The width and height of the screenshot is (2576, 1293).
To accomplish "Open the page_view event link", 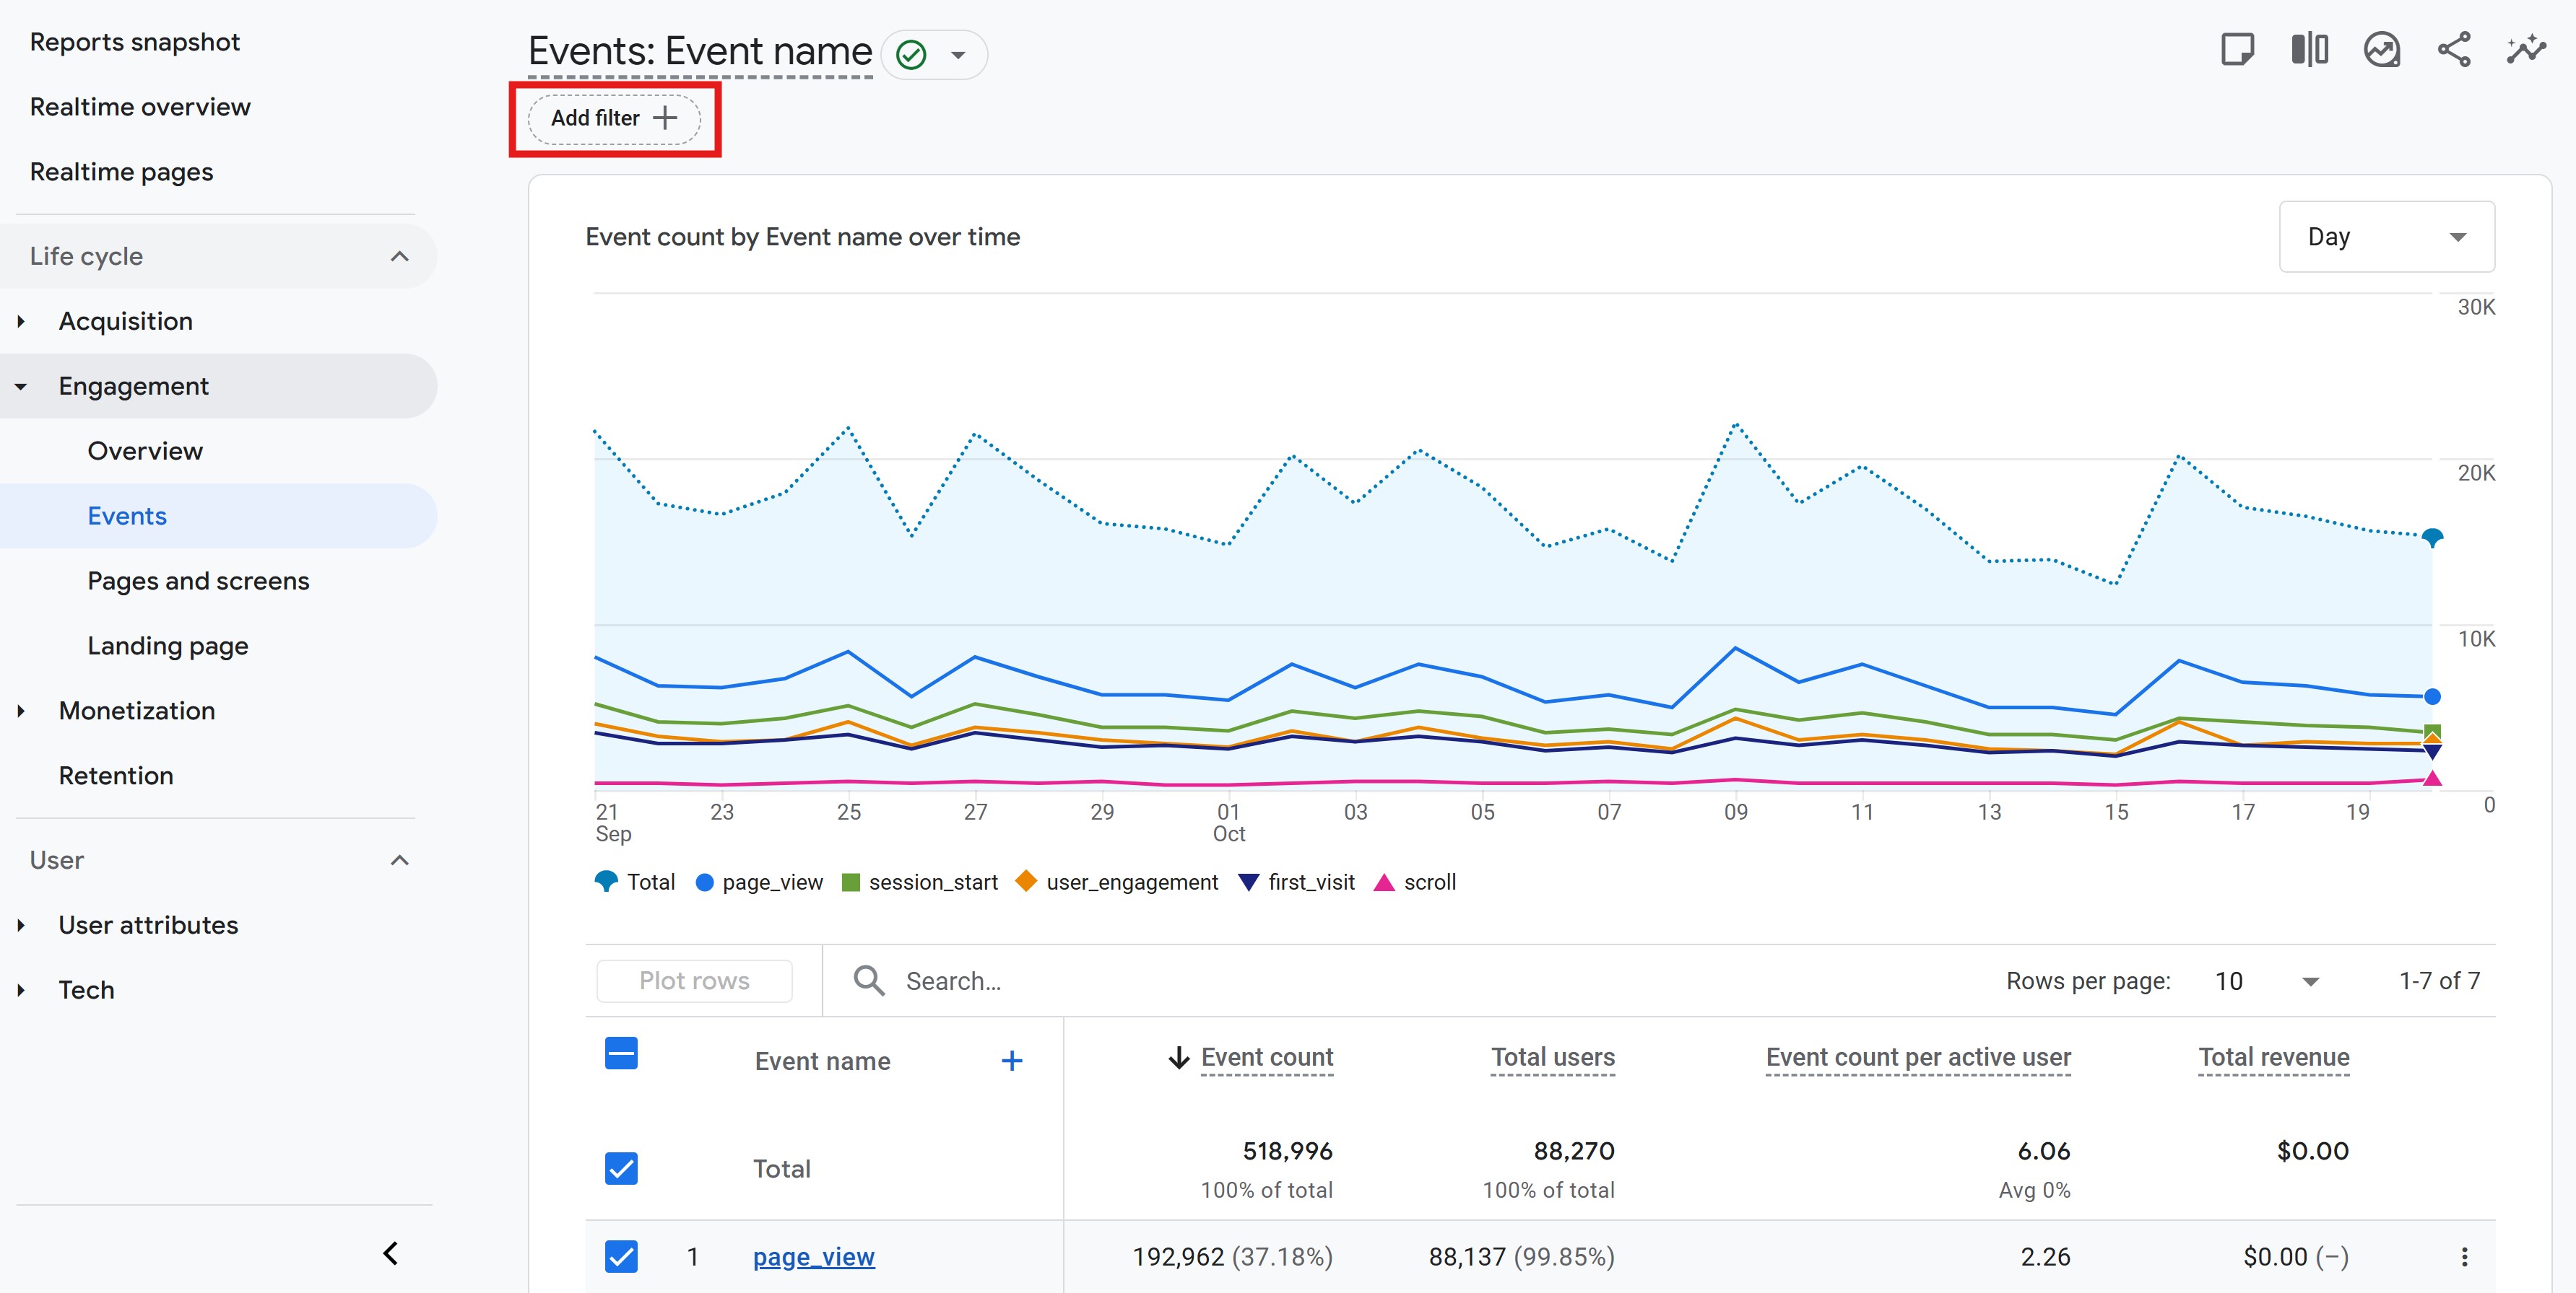I will (x=813, y=1257).
